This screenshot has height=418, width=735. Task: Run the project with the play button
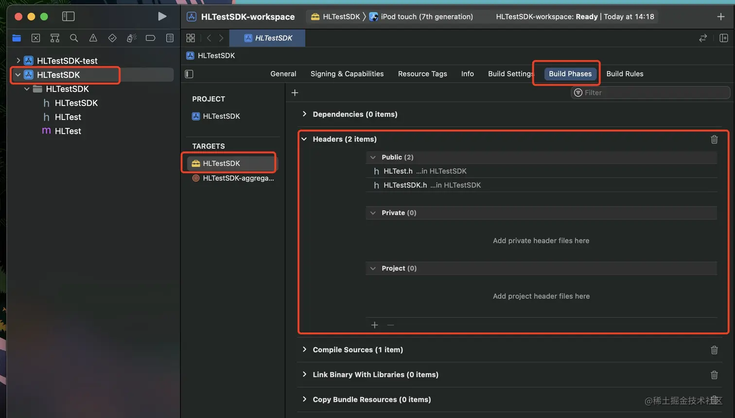[x=162, y=17]
